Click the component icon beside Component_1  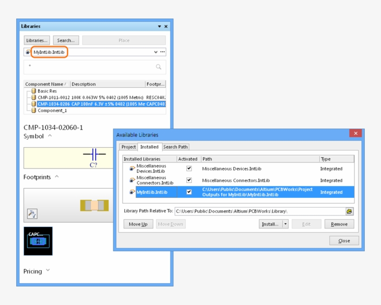[x=34, y=110]
